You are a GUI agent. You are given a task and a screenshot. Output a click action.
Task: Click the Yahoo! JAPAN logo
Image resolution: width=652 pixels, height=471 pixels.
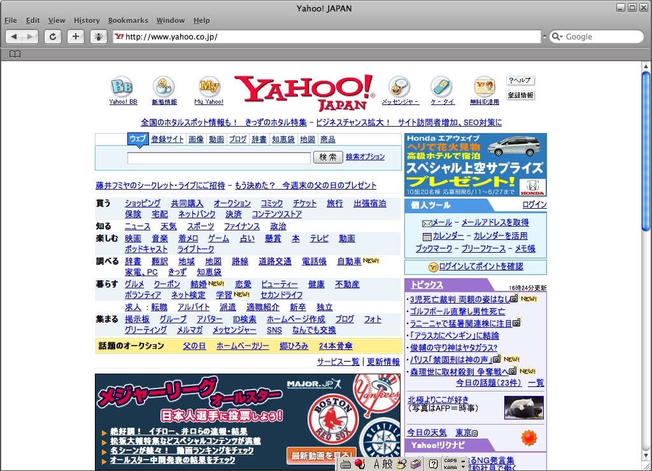[x=305, y=93]
